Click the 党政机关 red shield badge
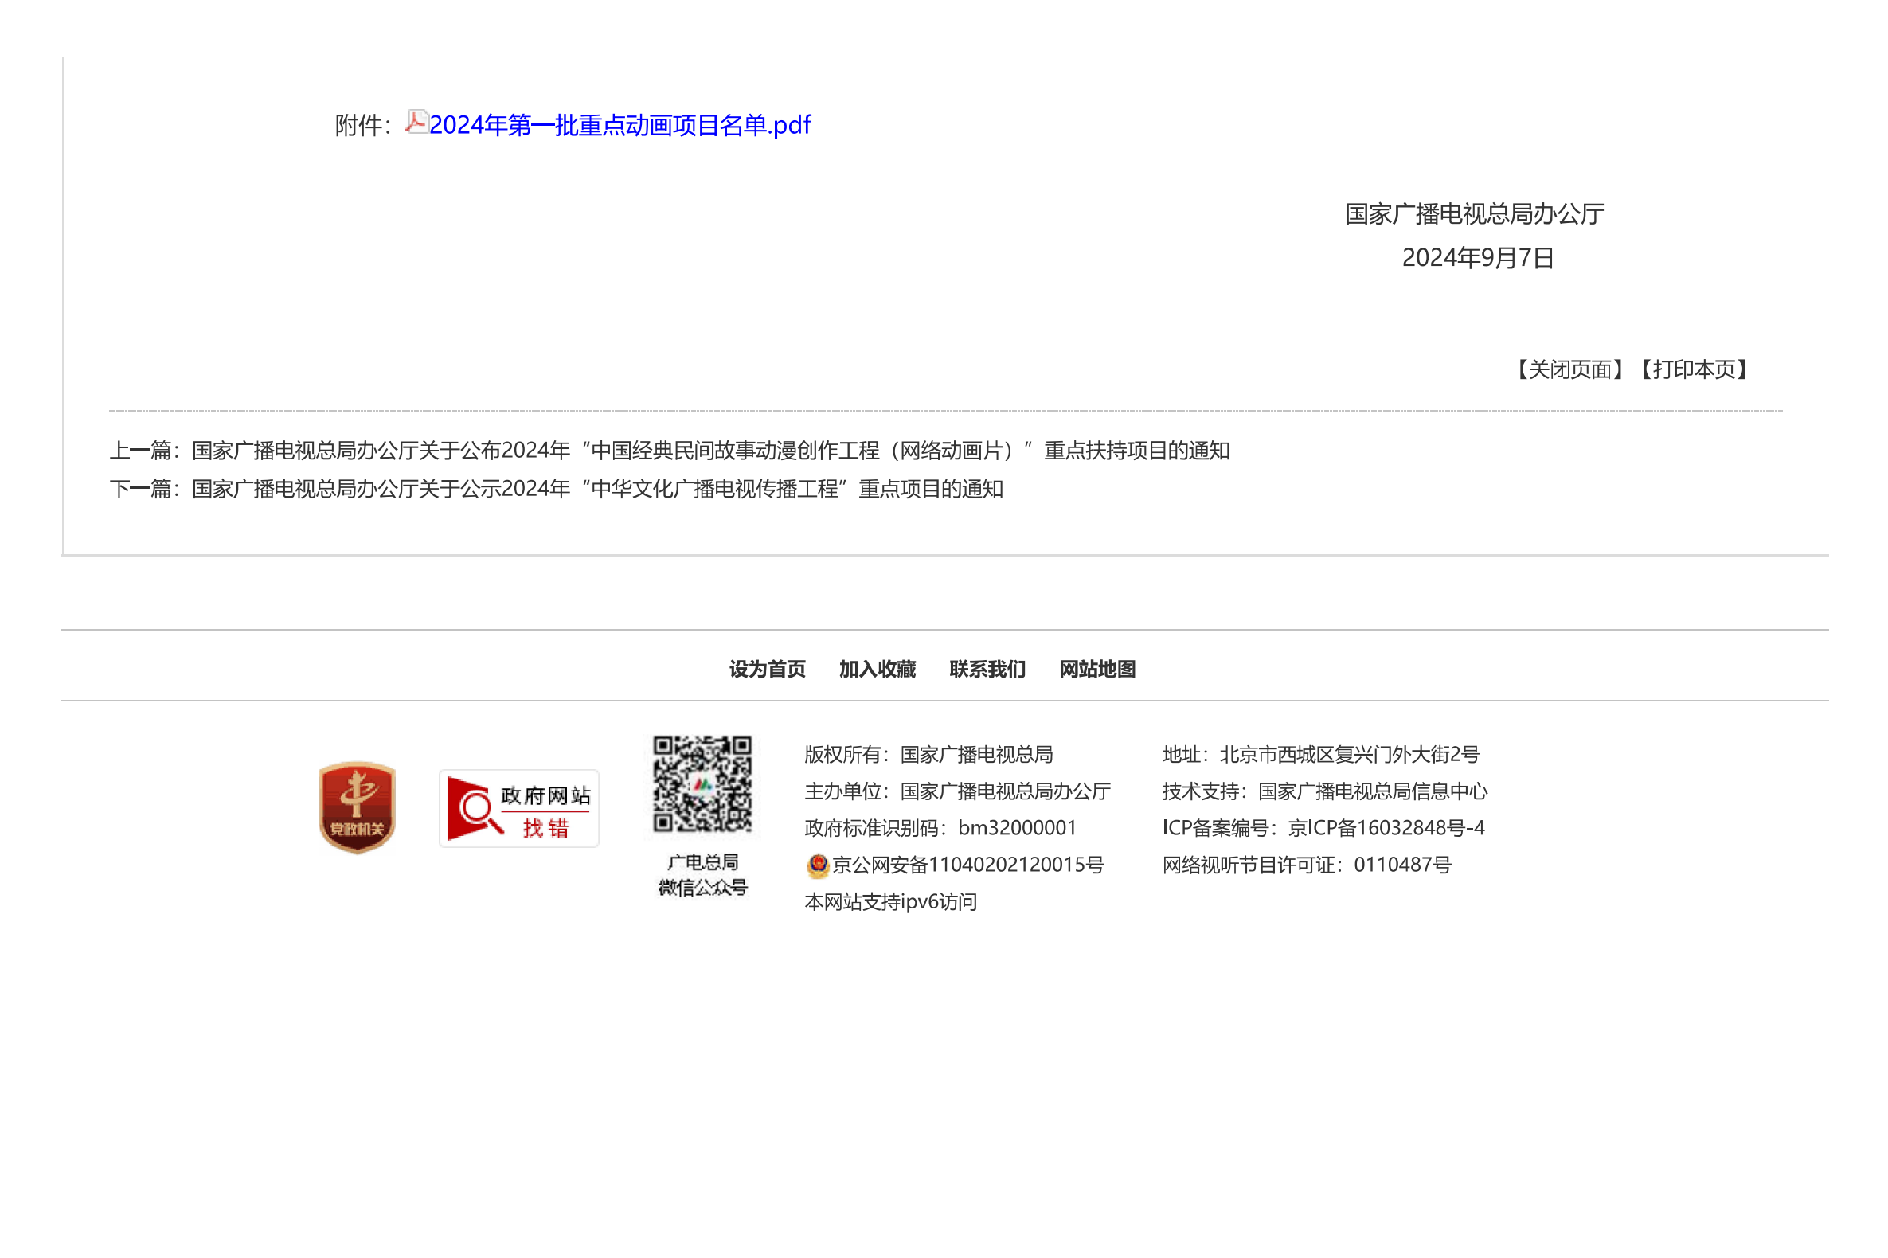 tap(356, 807)
